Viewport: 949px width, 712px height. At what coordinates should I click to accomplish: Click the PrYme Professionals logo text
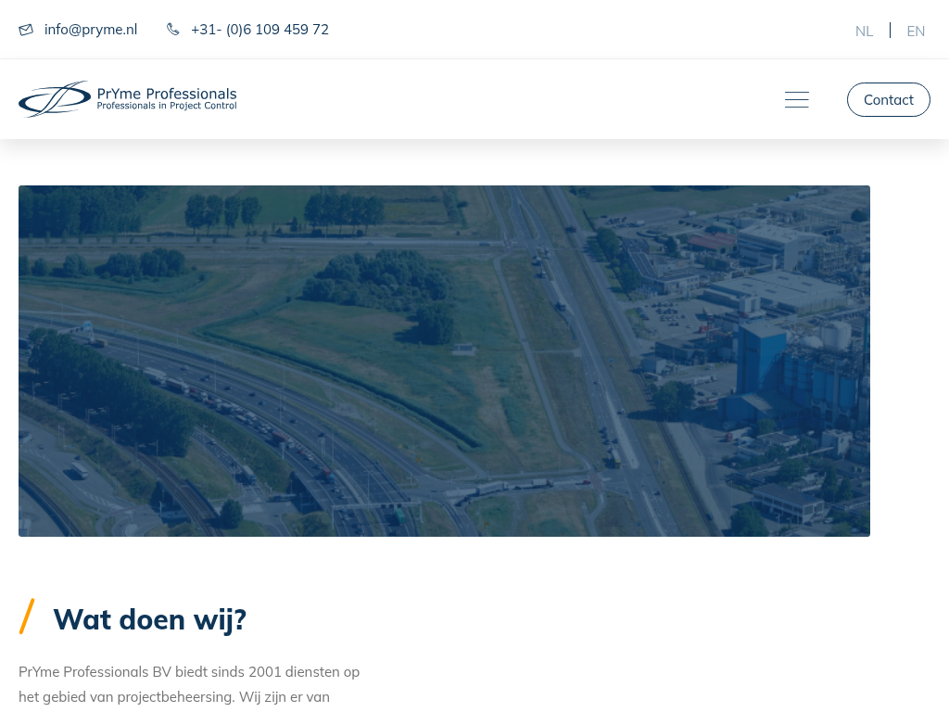click(167, 94)
